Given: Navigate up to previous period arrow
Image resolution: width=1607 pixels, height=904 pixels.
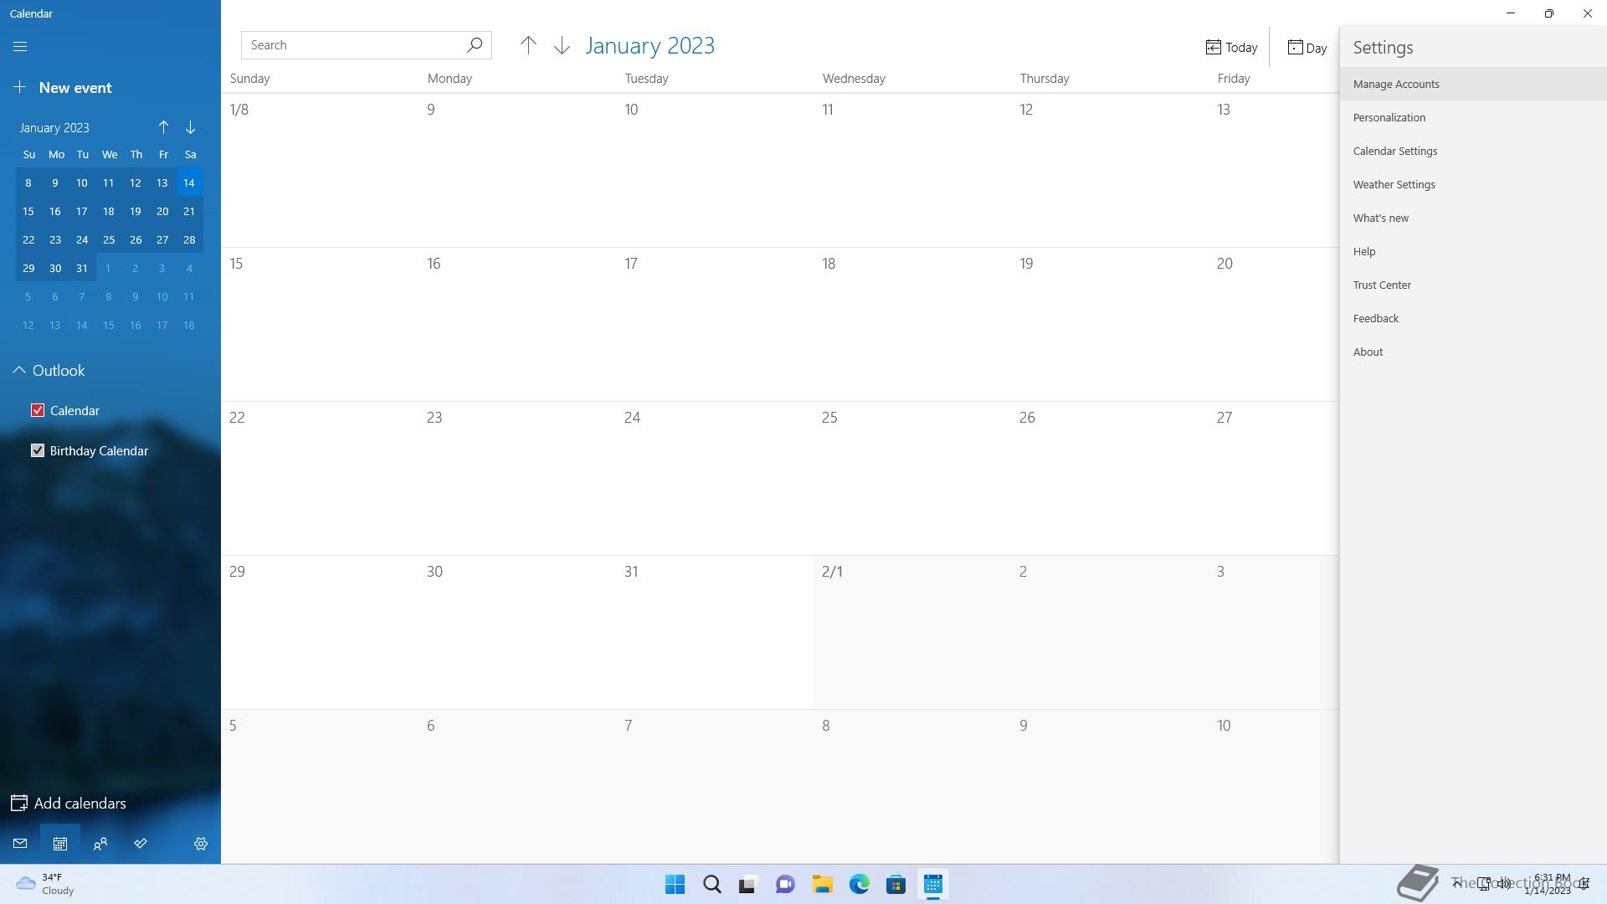Looking at the screenshot, I should tap(528, 45).
